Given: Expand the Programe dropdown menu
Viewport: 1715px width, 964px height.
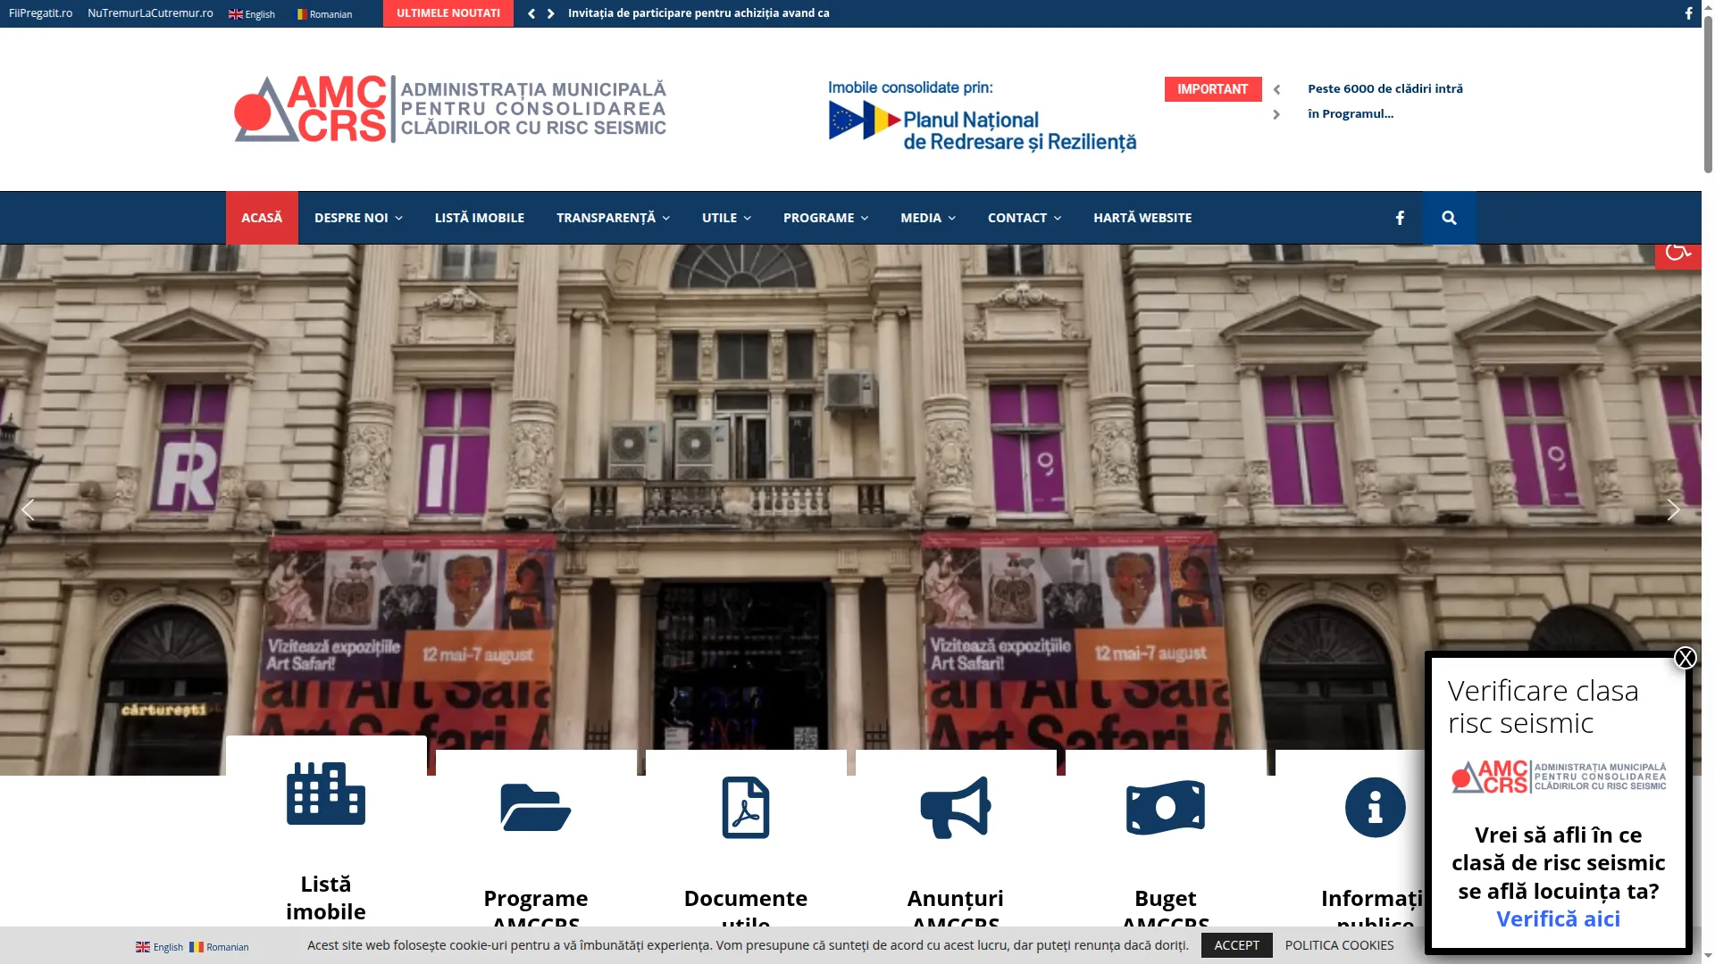Looking at the screenshot, I should [x=825, y=218].
